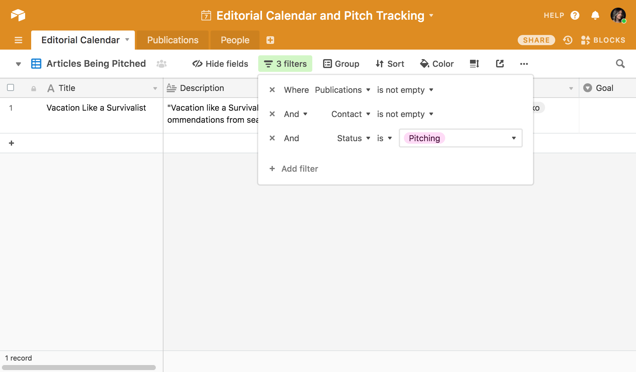This screenshot has height=372, width=636.
Task: Remove the Status filter condition
Action: point(272,138)
